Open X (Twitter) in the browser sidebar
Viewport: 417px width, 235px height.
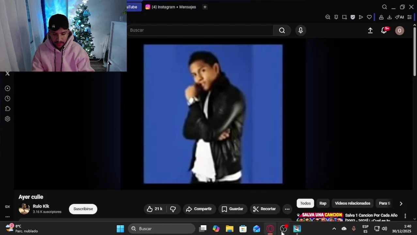[x=8, y=73]
